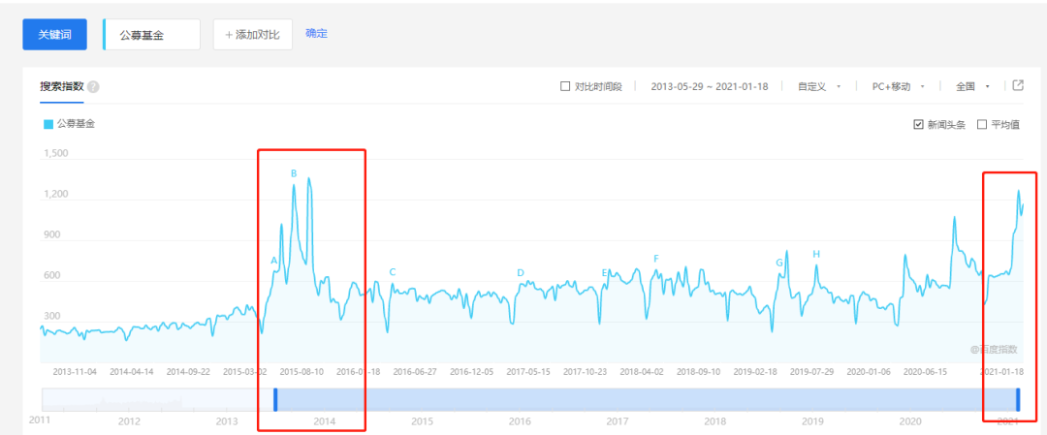Enable the 平均值 checkbox
Viewport: 1047px width, 435px height.
[x=982, y=125]
